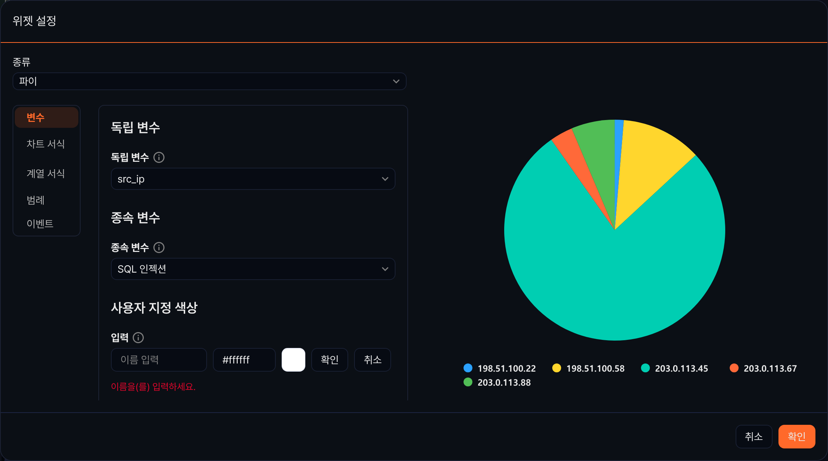Toggle the 203.0.113.67 legend marker

[x=734, y=368]
